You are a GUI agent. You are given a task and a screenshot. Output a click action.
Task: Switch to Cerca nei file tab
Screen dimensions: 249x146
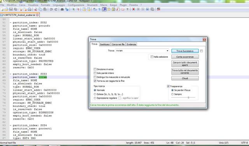[x=118, y=45]
